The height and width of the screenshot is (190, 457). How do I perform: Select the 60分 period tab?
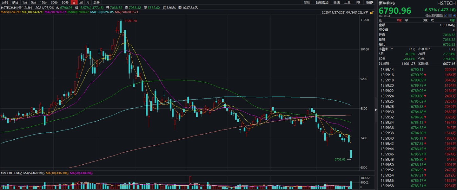[65, 3]
